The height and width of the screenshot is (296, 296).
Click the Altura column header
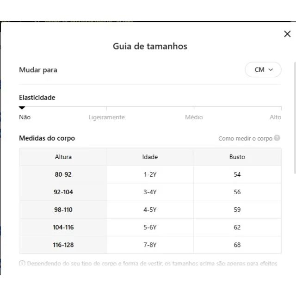(63, 157)
